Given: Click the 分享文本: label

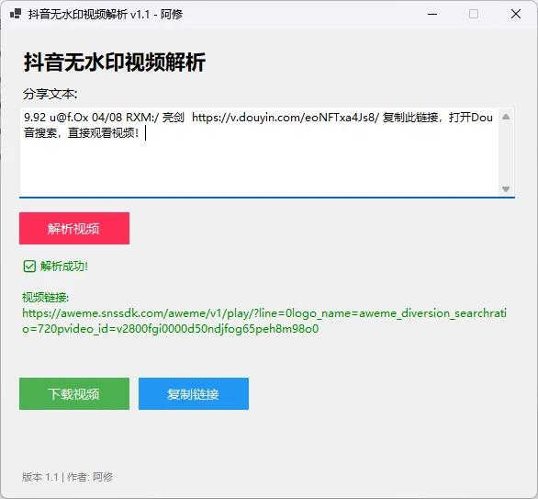Looking at the screenshot, I should [50, 94].
